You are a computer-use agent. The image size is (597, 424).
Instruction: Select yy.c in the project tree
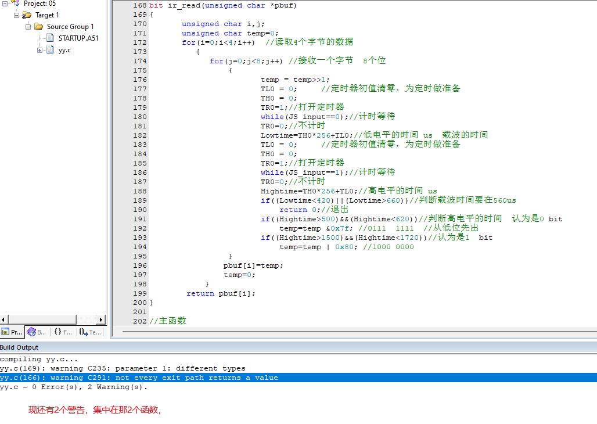pyautogui.click(x=64, y=50)
